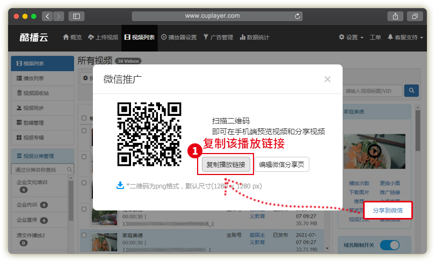Select the 企业宣传 category

pos(27,220)
